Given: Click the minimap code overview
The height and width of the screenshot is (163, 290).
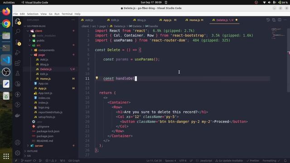Looking at the screenshot, I should coord(278,33).
